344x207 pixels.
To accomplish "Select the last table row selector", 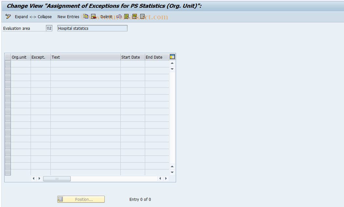I will [8, 172].
